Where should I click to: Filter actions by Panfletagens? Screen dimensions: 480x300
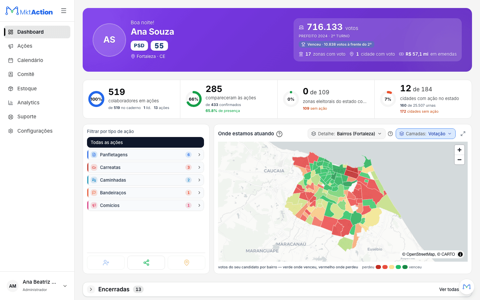pyautogui.click(x=145, y=155)
